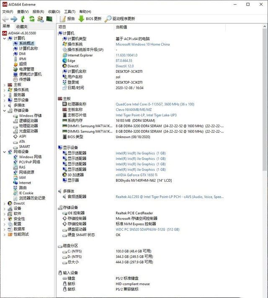Click BIOS 更新 download button

pos(90,18)
